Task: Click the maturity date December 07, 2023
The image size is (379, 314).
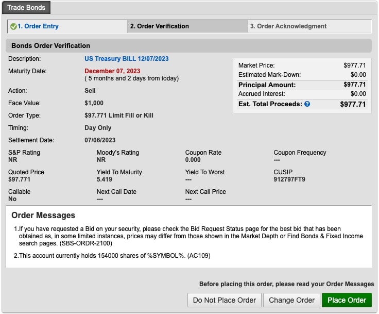Action: (x=112, y=71)
